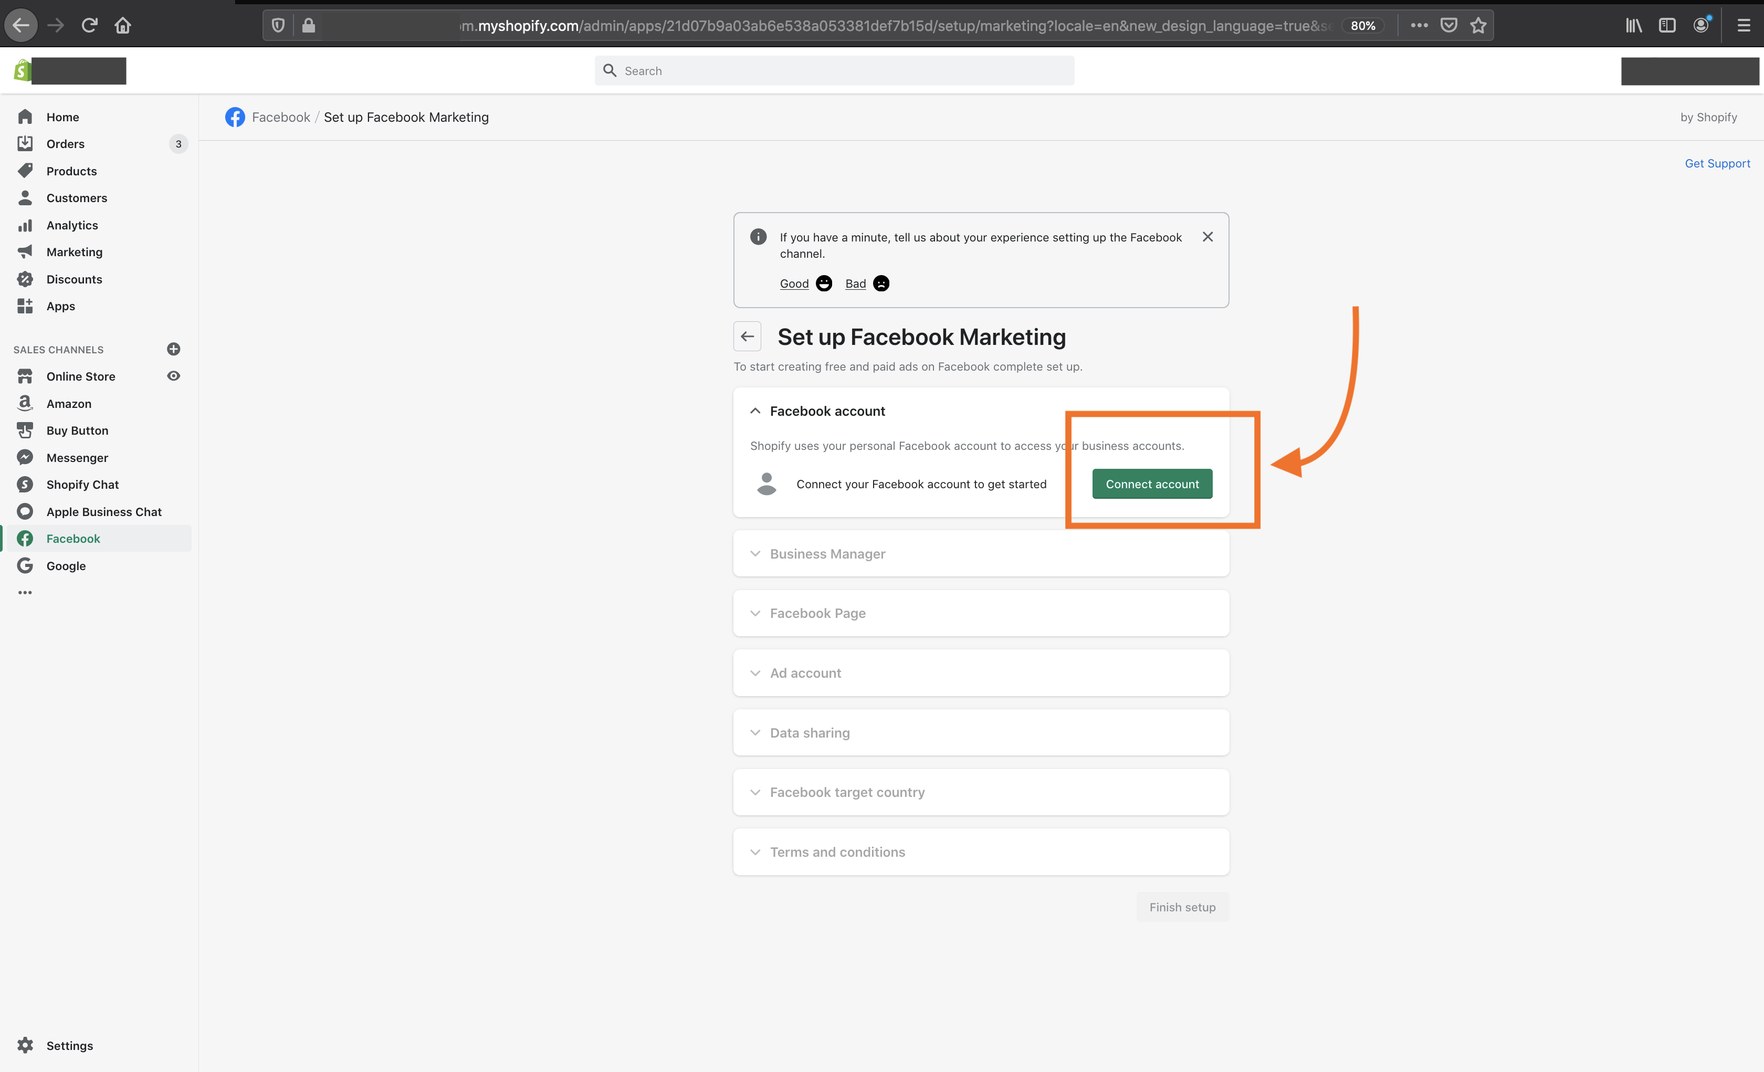
Task: Click the browser forward arrow
Action: tap(55, 26)
